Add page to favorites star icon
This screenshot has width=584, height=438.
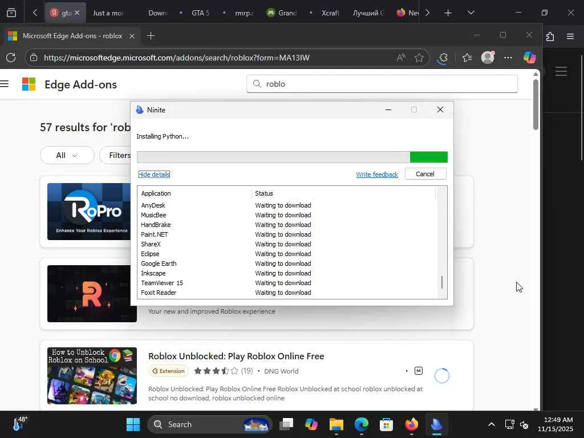pos(419,58)
